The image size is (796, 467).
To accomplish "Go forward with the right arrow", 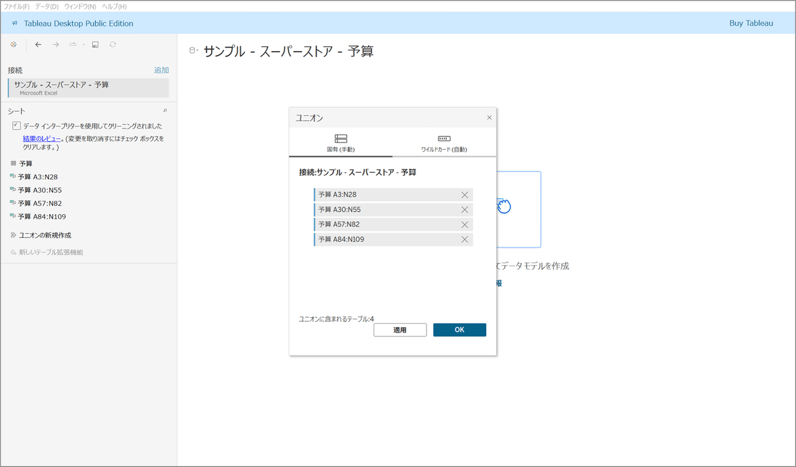I will [x=56, y=44].
